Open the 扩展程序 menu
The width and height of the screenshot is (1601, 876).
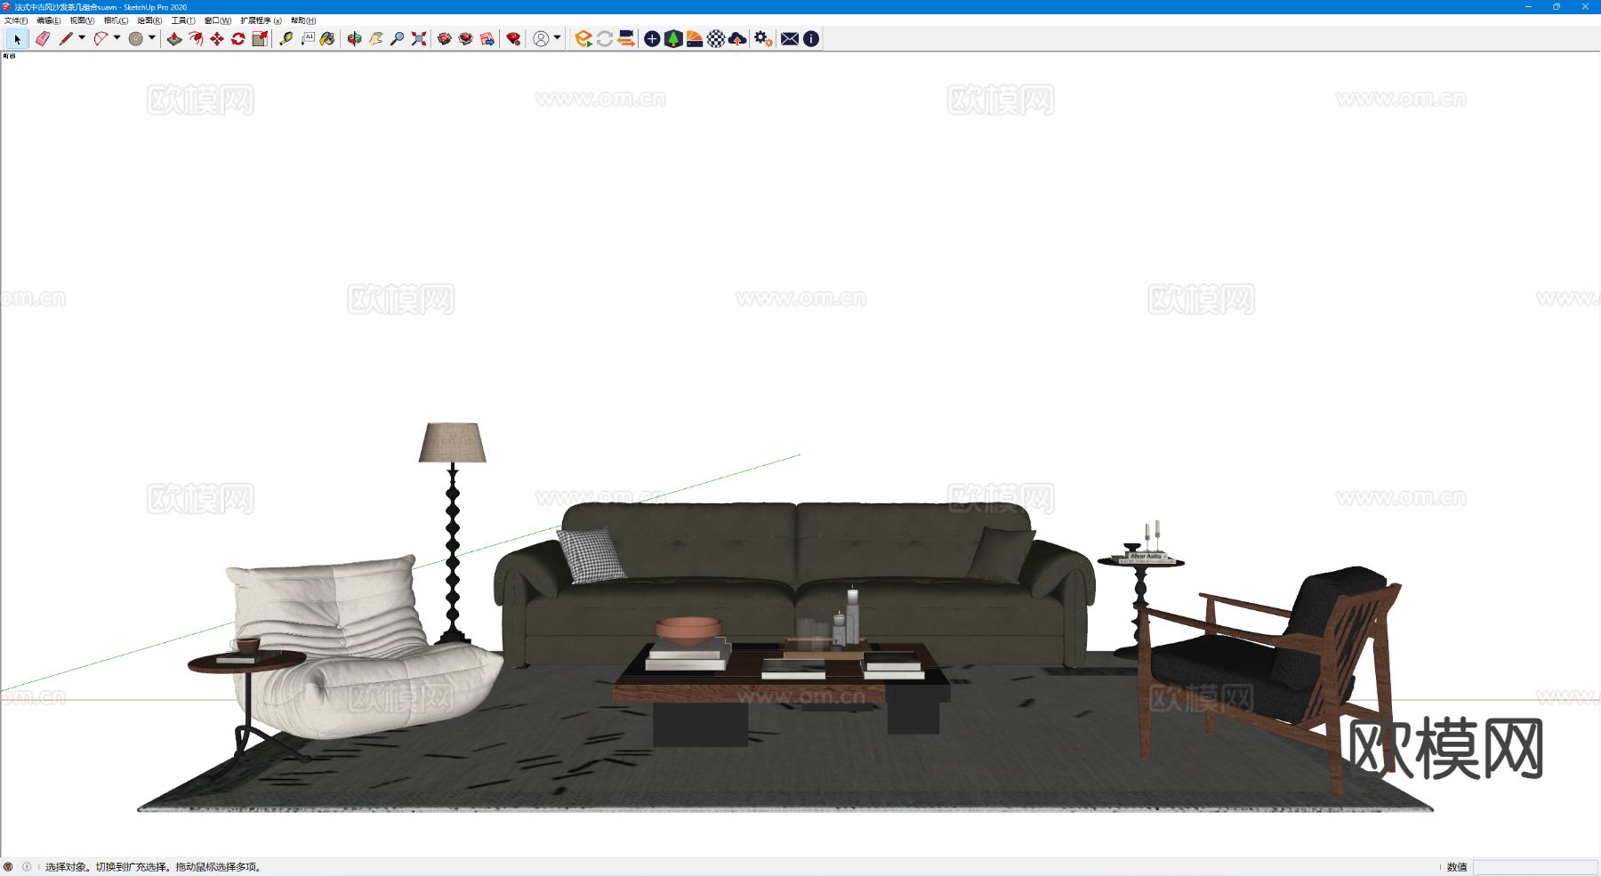tap(261, 20)
